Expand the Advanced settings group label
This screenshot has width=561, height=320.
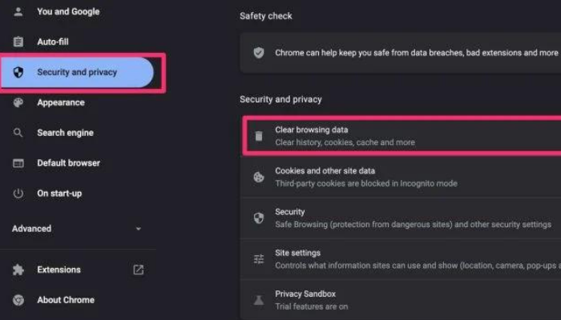(x=31, y=229)
